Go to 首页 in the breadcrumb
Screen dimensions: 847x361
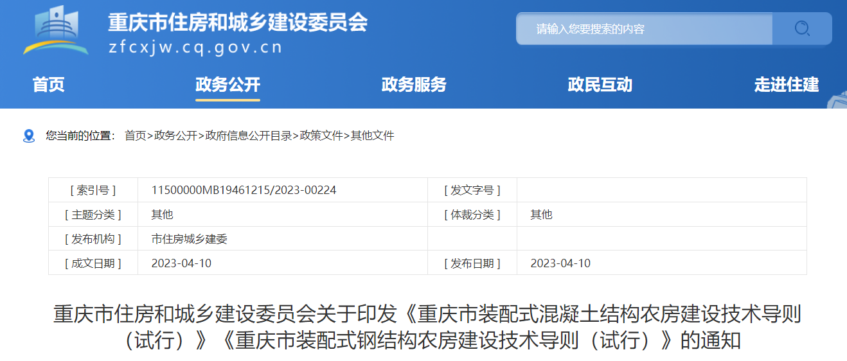pos(136,136)
